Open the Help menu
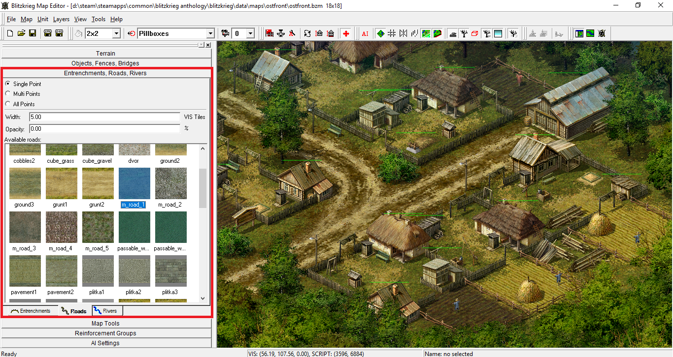Screen dimensions: 673x357 116,19
